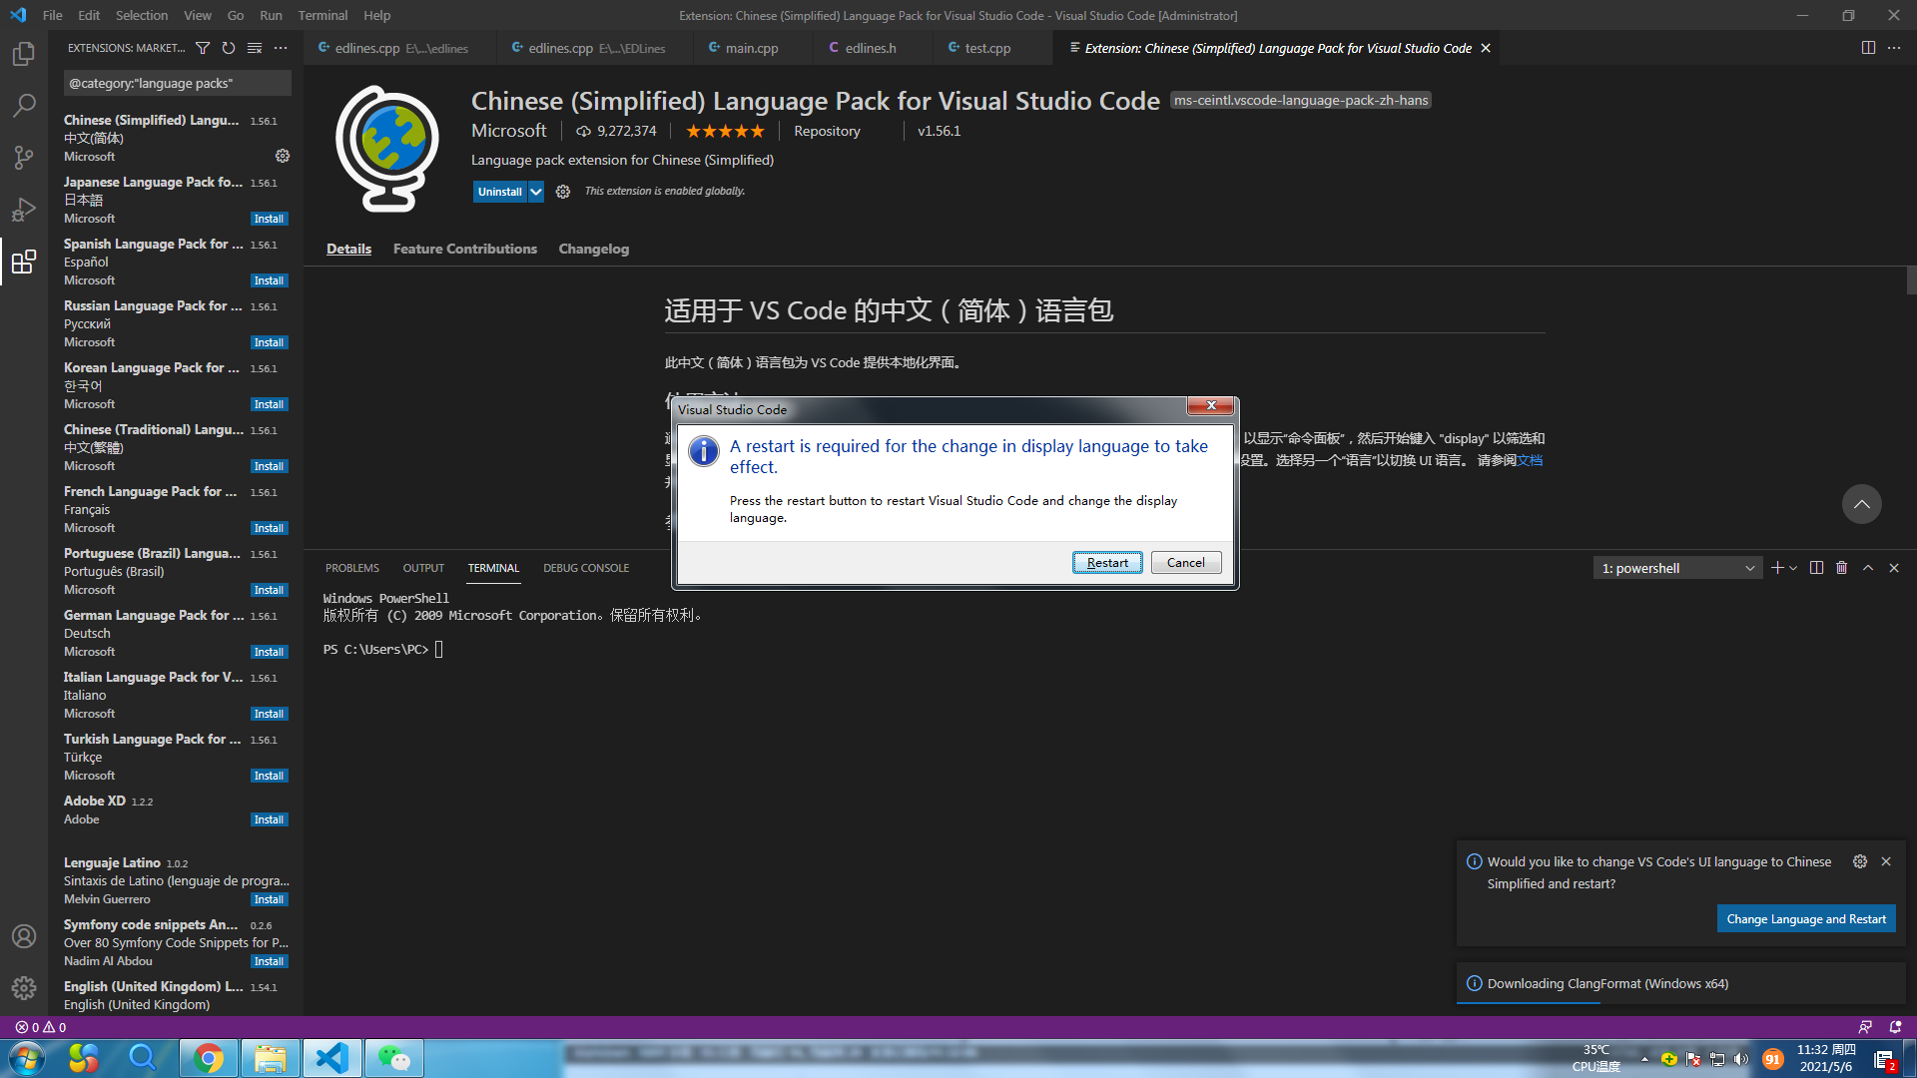
Task: Expand the new terminal launch profile arrow
Action: [x=1793, y=568]
